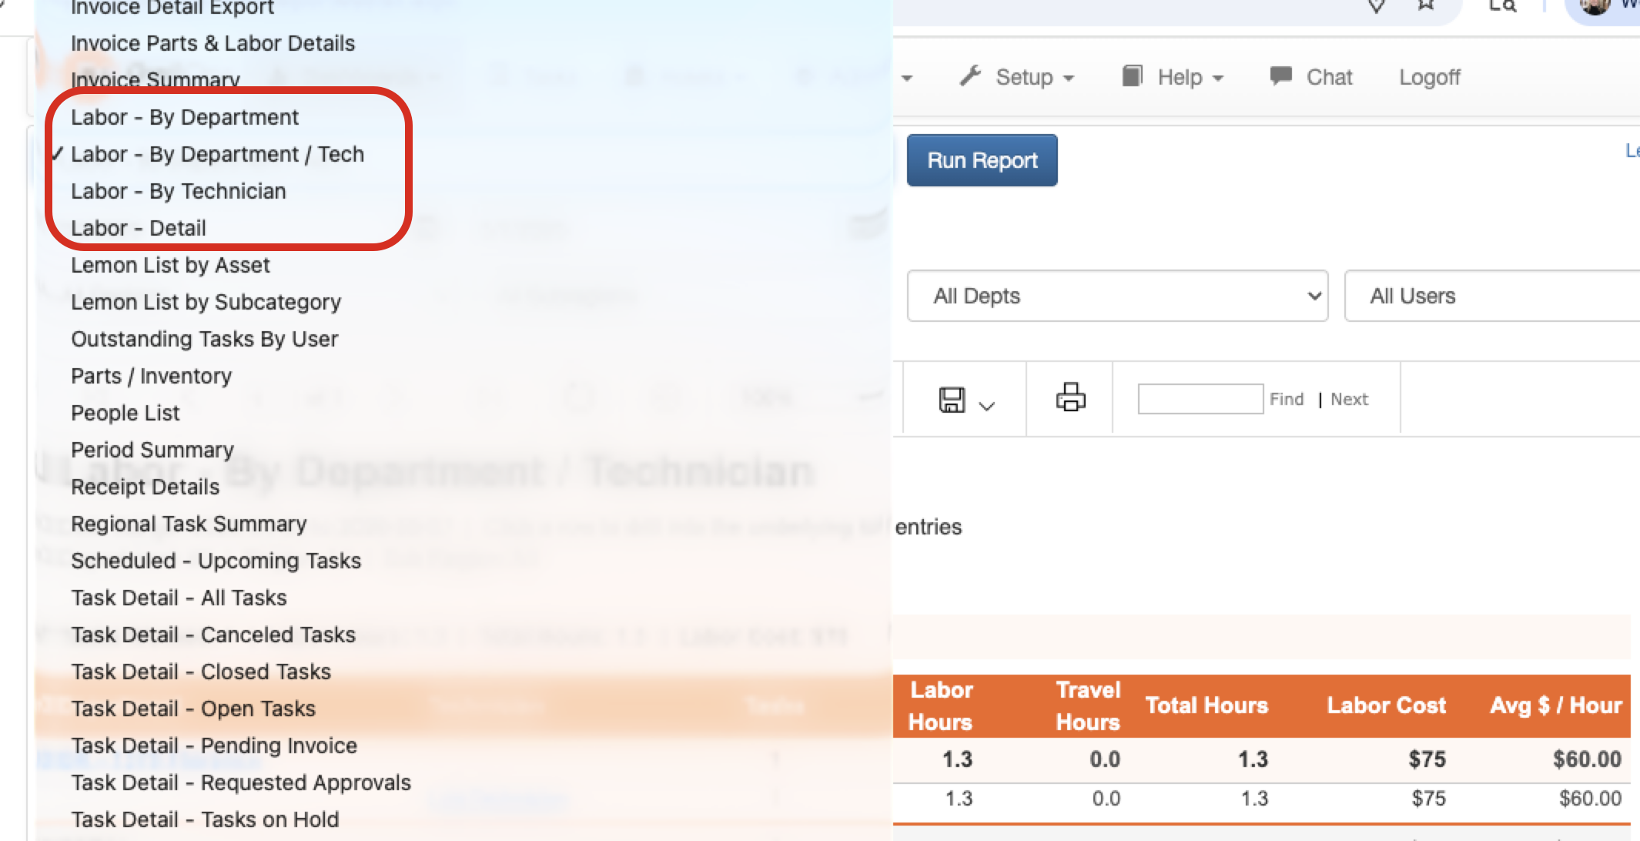Expand the export format dropdown arrow

(986, 406)
